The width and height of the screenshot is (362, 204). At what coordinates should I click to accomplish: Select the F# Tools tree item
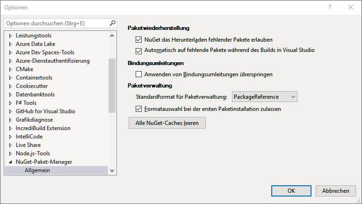pos(26,103)
